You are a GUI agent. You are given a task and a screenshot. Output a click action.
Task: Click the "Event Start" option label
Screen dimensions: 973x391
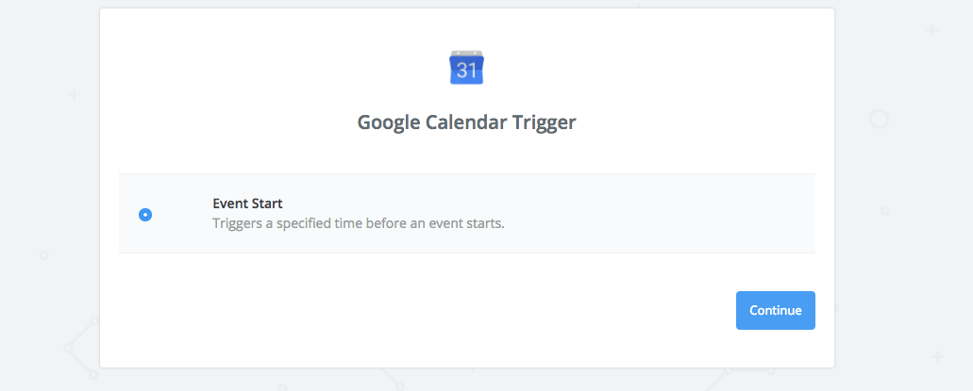pyautogui.click(x=247, y=203)
